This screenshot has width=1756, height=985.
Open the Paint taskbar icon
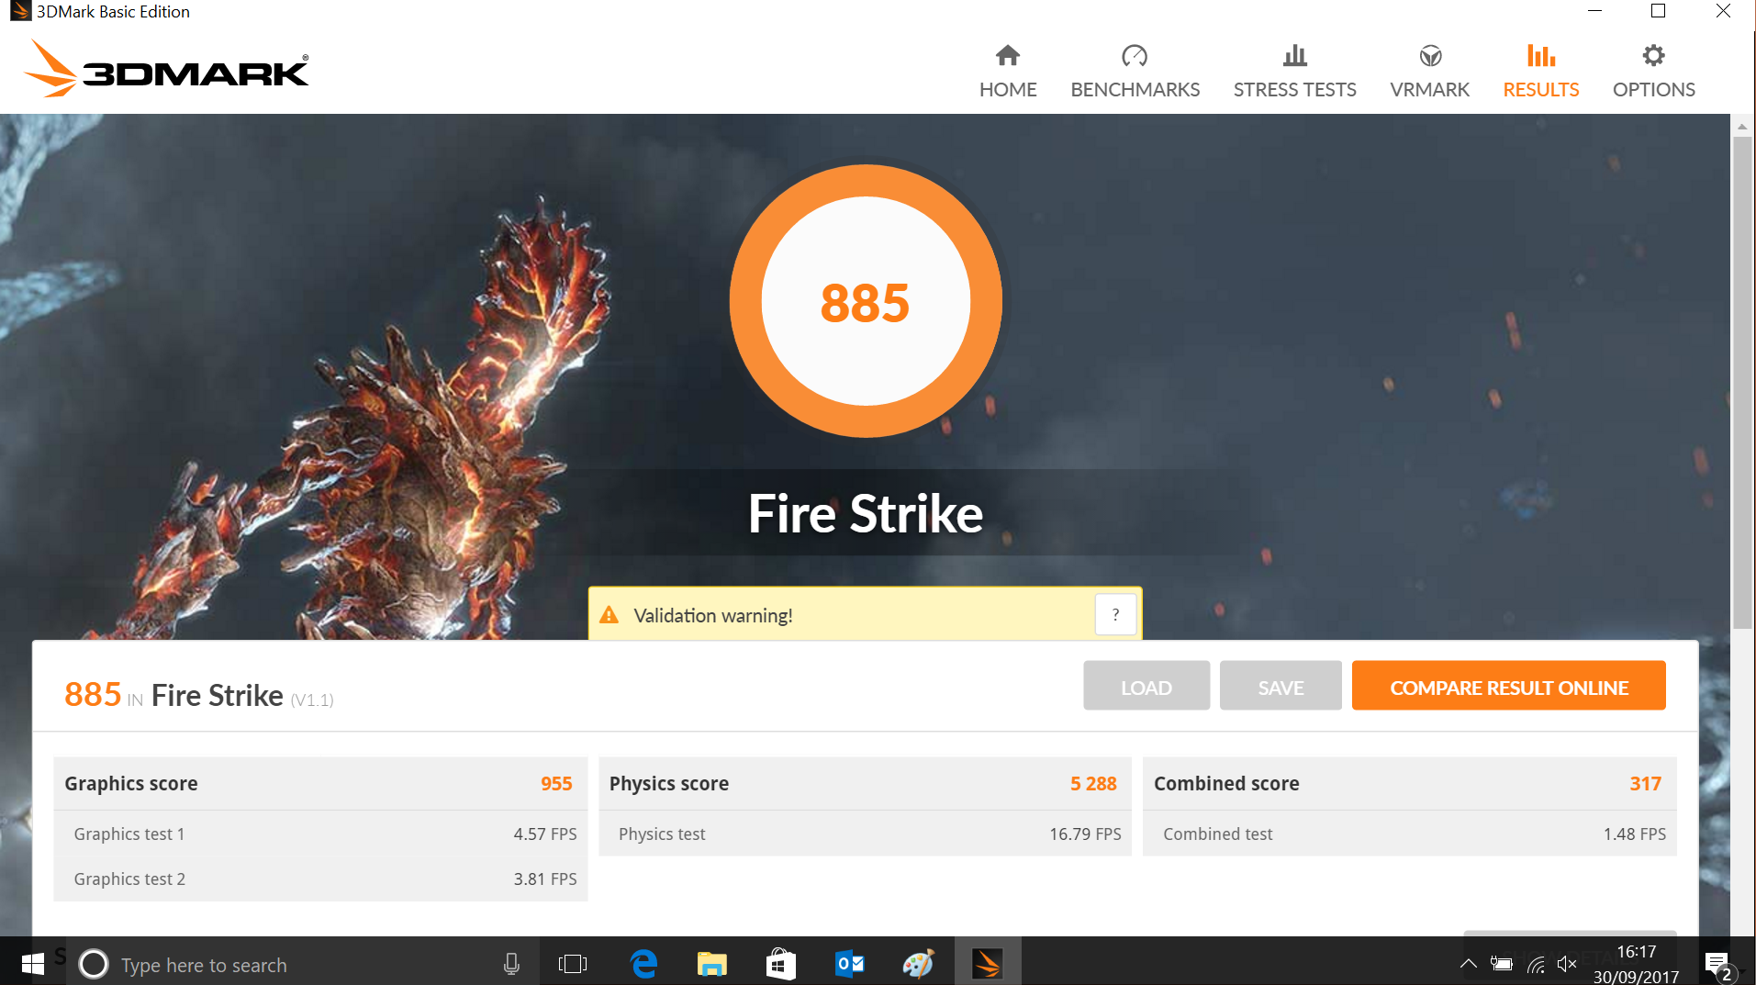(x=918, y=963)
